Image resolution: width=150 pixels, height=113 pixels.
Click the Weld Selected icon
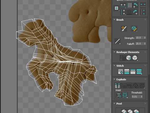(125, 95)
